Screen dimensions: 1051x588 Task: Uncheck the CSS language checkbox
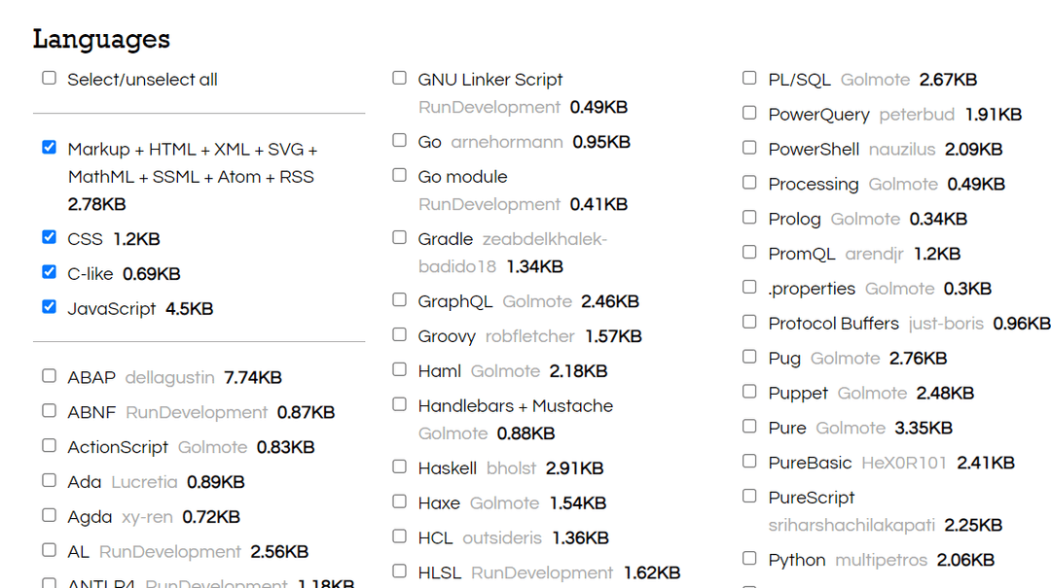pyautogui.click(x=49, y=237)
